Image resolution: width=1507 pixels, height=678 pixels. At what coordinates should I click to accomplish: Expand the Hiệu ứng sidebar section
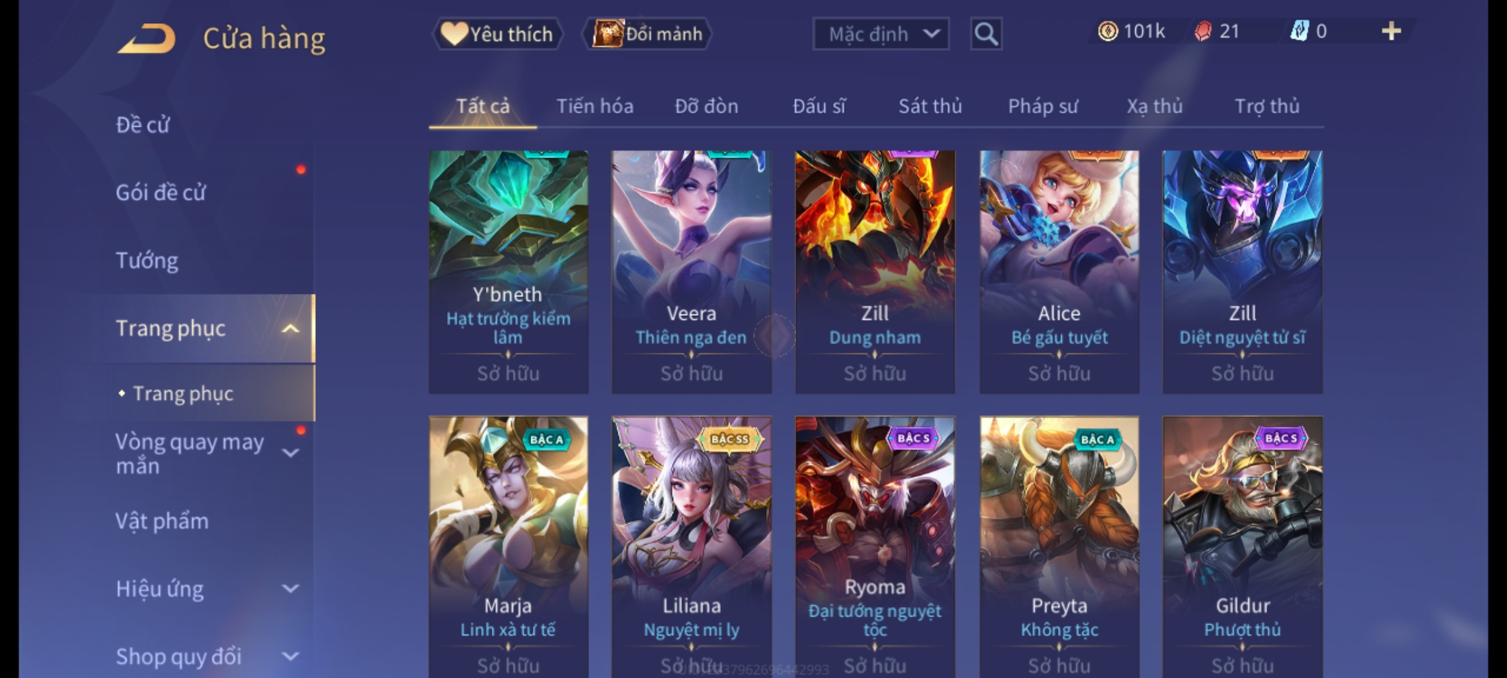click(x=290, y=589)
